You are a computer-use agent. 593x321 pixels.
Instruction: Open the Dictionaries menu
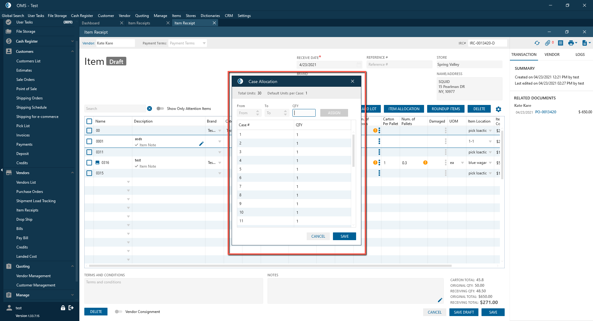(x=210, y=16)
